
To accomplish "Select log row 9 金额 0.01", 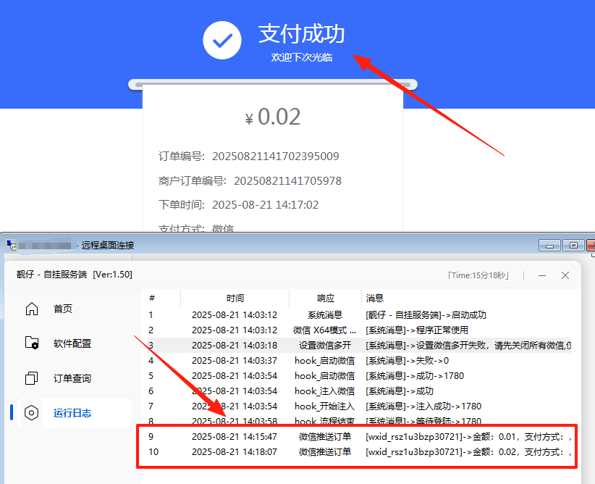I will click(359, 436).
